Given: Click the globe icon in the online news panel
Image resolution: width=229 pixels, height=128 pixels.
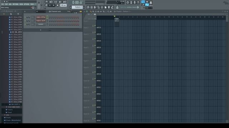Looking at the screenshot, I should tap(138, 7).
